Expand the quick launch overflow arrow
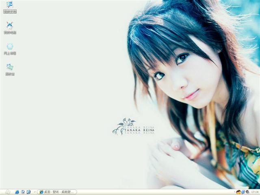260x195 pixels. click(x=35, y=192)
